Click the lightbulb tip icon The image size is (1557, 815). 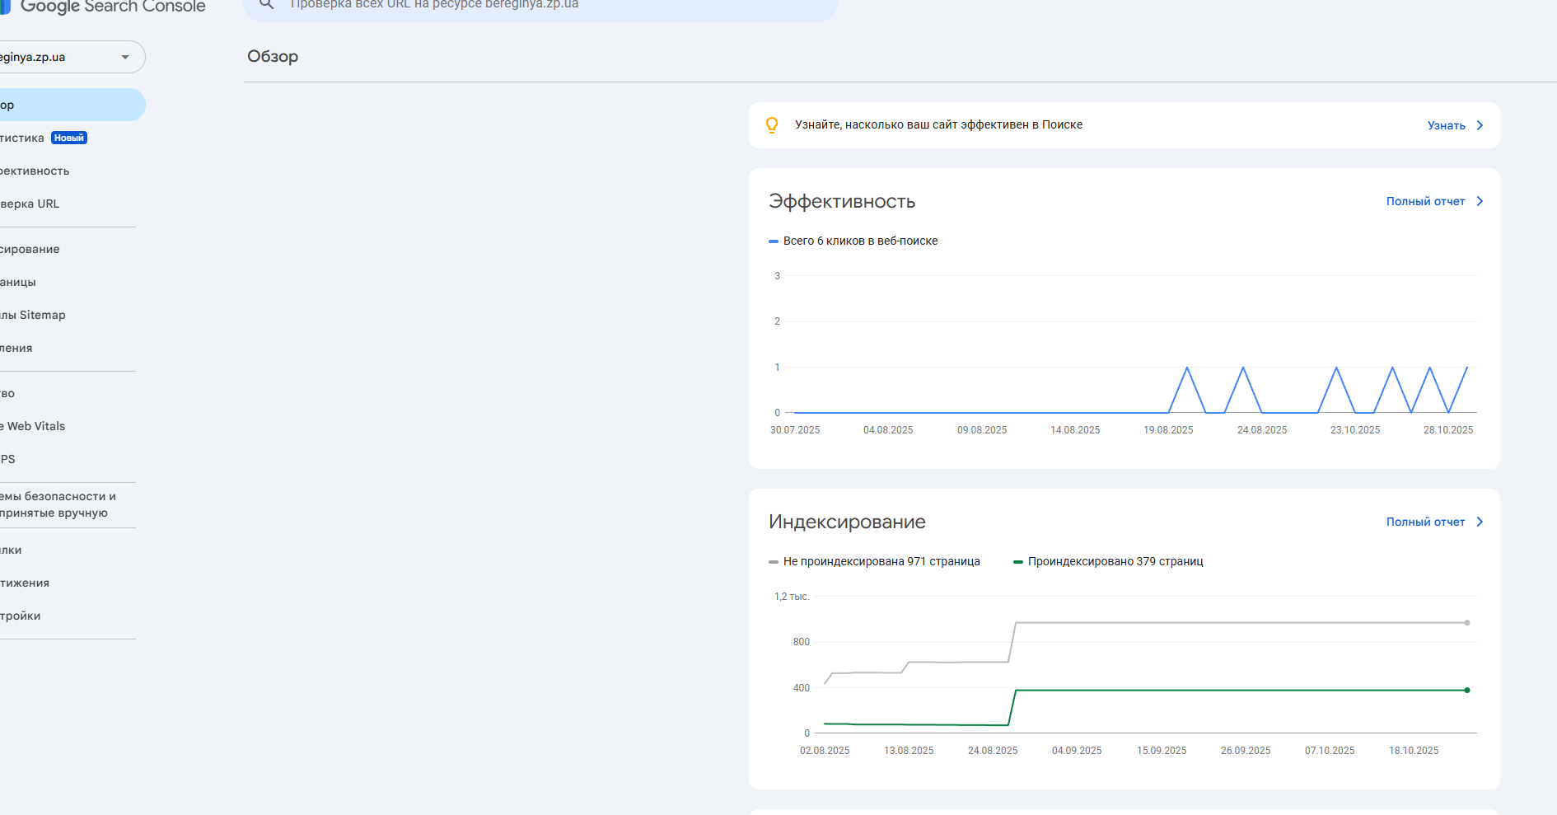pos(772,125)
